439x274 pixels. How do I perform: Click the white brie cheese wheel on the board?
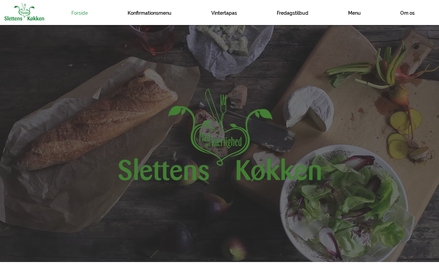[x=310, y=108]
